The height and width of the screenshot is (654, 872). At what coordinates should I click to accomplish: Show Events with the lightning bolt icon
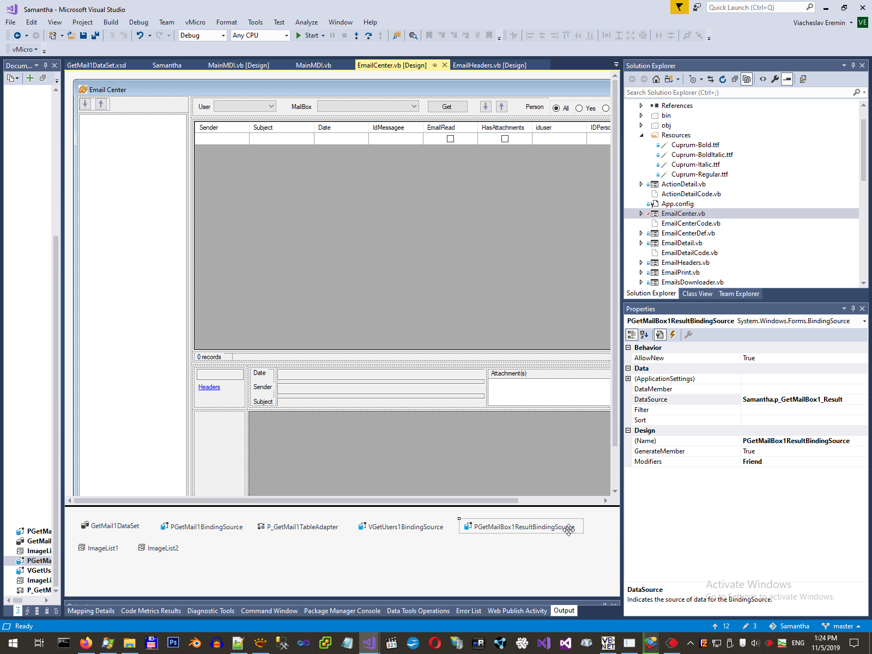[673, 335]
